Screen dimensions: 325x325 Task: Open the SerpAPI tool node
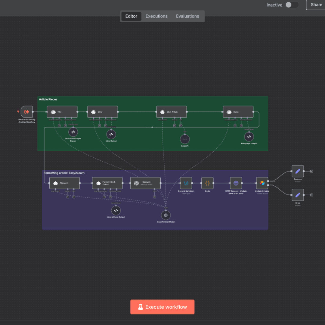click(x=185, y=139)
